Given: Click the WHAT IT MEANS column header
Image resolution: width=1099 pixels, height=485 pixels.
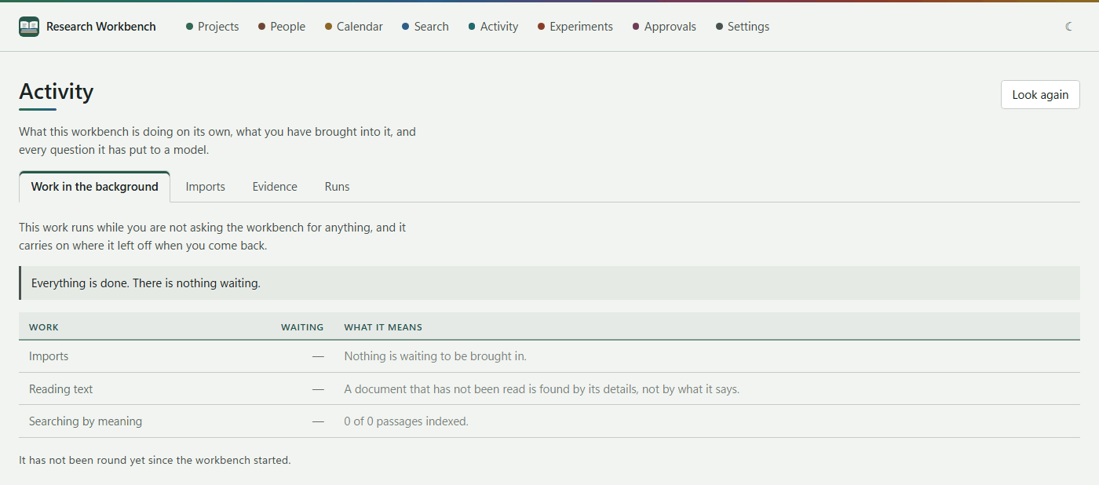Looking at the screenshot, I should click(x=383, y=327).
